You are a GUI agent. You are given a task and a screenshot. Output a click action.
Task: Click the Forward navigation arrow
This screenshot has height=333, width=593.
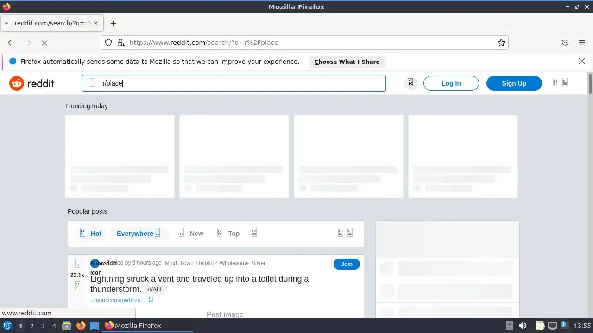pos(28,43)
